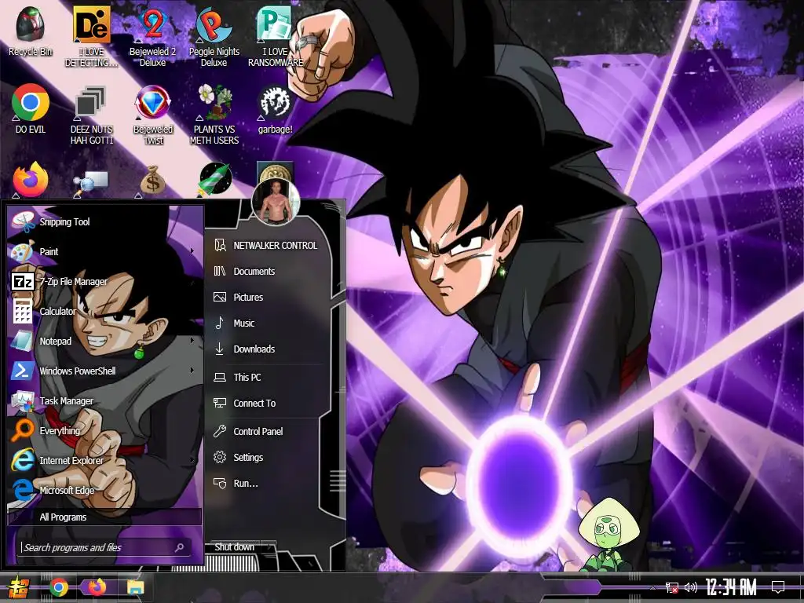Viewport: 804px width, 603px height.
Task: Click the Search programs and files box
Action: pos(105,547)
